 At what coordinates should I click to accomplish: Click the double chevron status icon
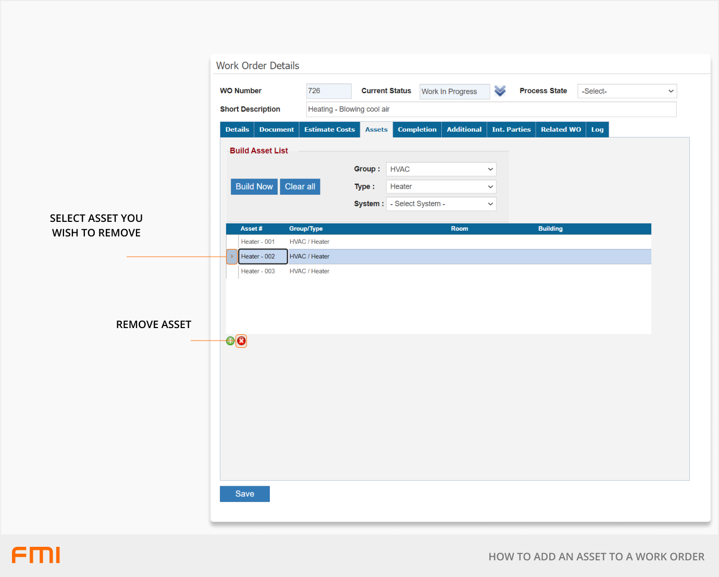(500, 91)
